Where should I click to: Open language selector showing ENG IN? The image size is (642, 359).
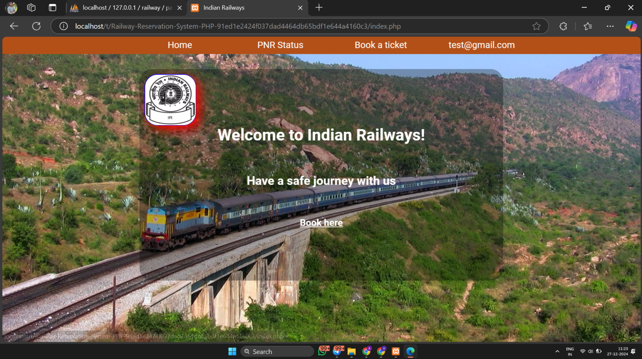[x=570, y=351]
